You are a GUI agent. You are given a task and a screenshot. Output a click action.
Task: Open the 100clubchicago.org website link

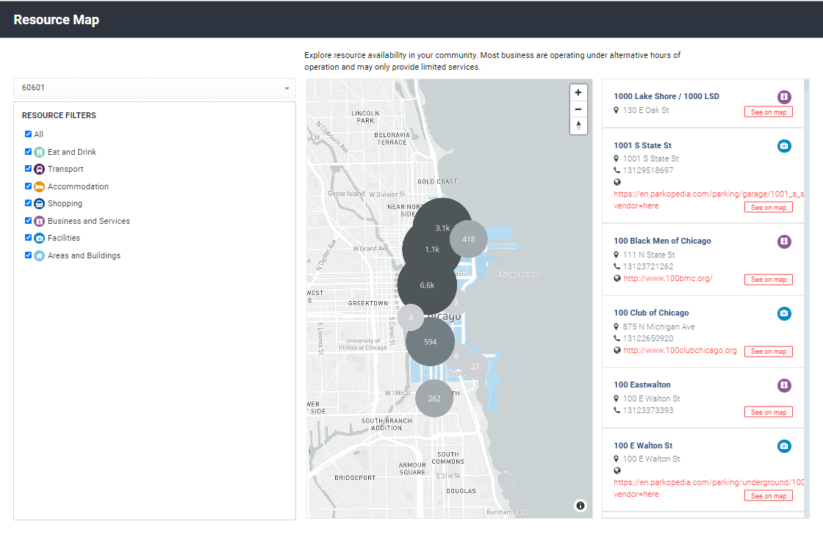coord(680,351)
